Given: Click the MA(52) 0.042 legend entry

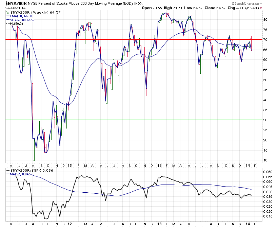Looking at the screenshot, I should pos(18,174).
